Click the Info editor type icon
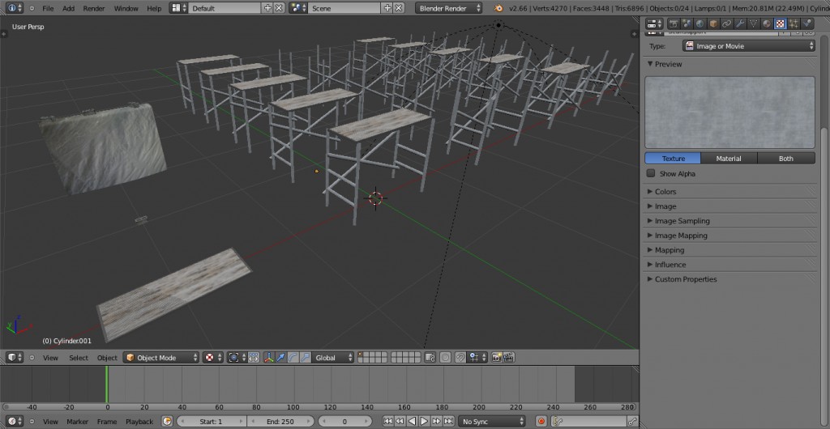The height and width of the screenshot is (429, 830). pyautogui.click(x=15, y=8)
